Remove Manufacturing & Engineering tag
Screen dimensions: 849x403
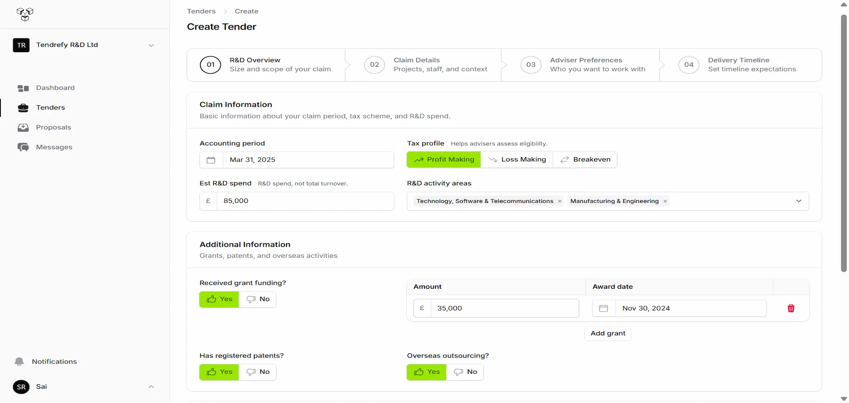pos(665,201)
